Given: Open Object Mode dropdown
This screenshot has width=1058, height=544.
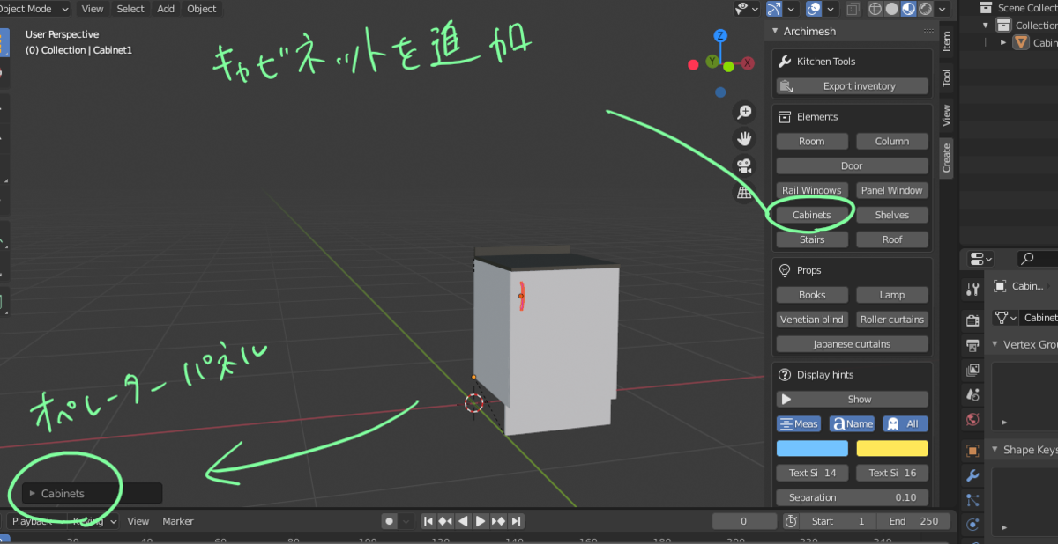Looking at the screenshot, I should click(x=35, y=9).
